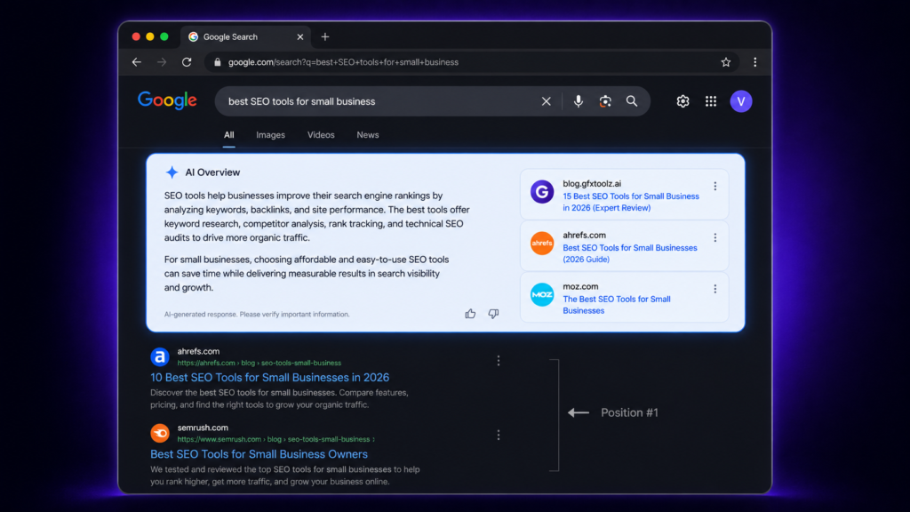The image size is (910, 512).
Task: Open '15 Best SEO Tools for Small Business' link
Action: (631, 202)
